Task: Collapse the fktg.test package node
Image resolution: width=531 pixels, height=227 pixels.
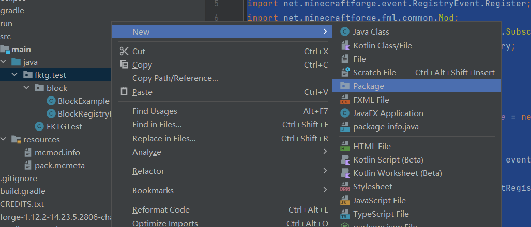Action: (15, 75)
